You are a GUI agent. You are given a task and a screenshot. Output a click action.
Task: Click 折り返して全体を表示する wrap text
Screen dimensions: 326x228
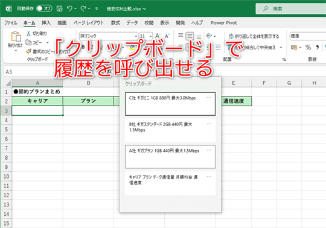click(x=254, y=36)
